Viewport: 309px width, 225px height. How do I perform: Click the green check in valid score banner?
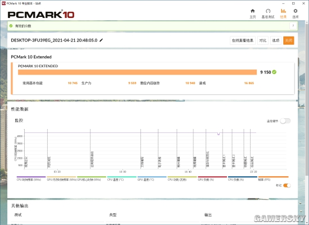11,26
